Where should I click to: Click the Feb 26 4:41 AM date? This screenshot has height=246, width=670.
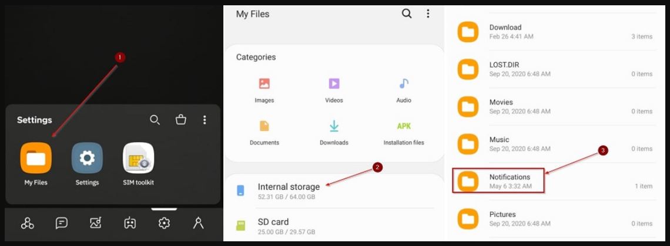(511, 37)
